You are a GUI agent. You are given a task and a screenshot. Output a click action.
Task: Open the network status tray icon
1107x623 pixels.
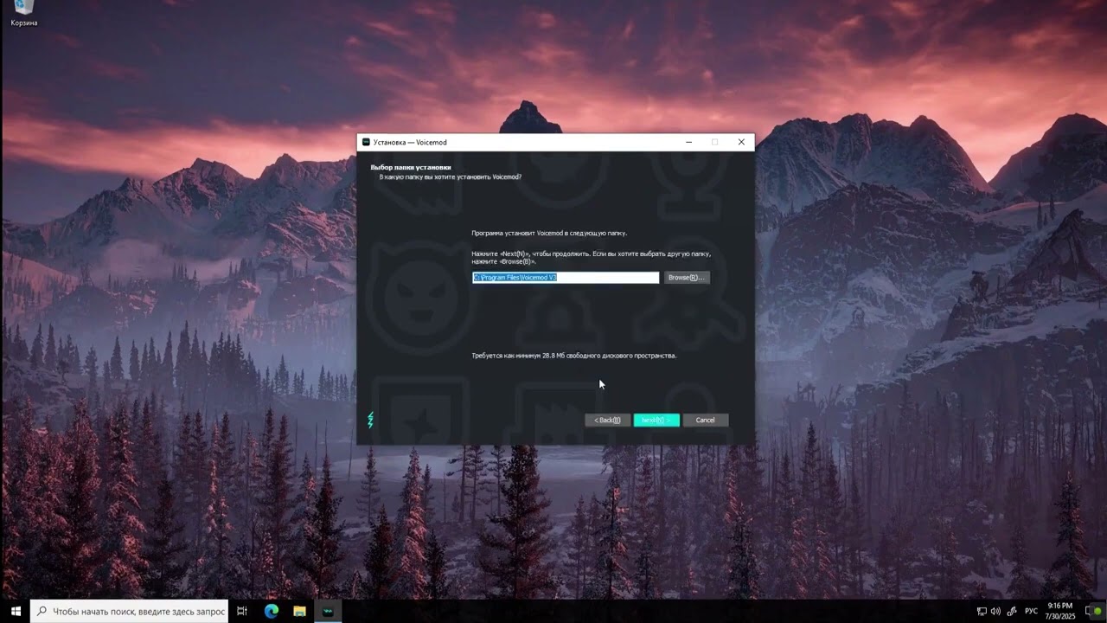[982, 612]
